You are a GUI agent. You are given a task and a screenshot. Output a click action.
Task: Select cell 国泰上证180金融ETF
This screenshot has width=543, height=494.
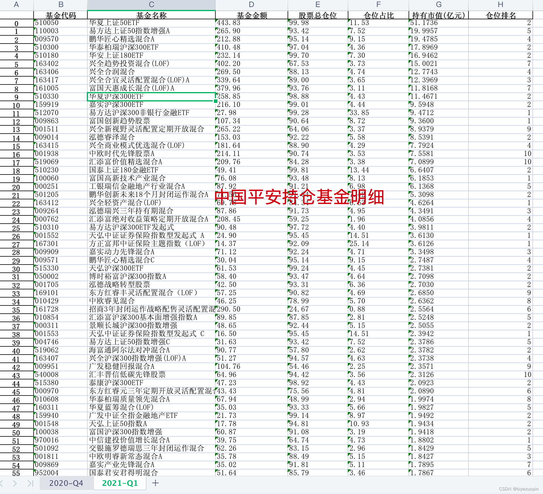151,170
